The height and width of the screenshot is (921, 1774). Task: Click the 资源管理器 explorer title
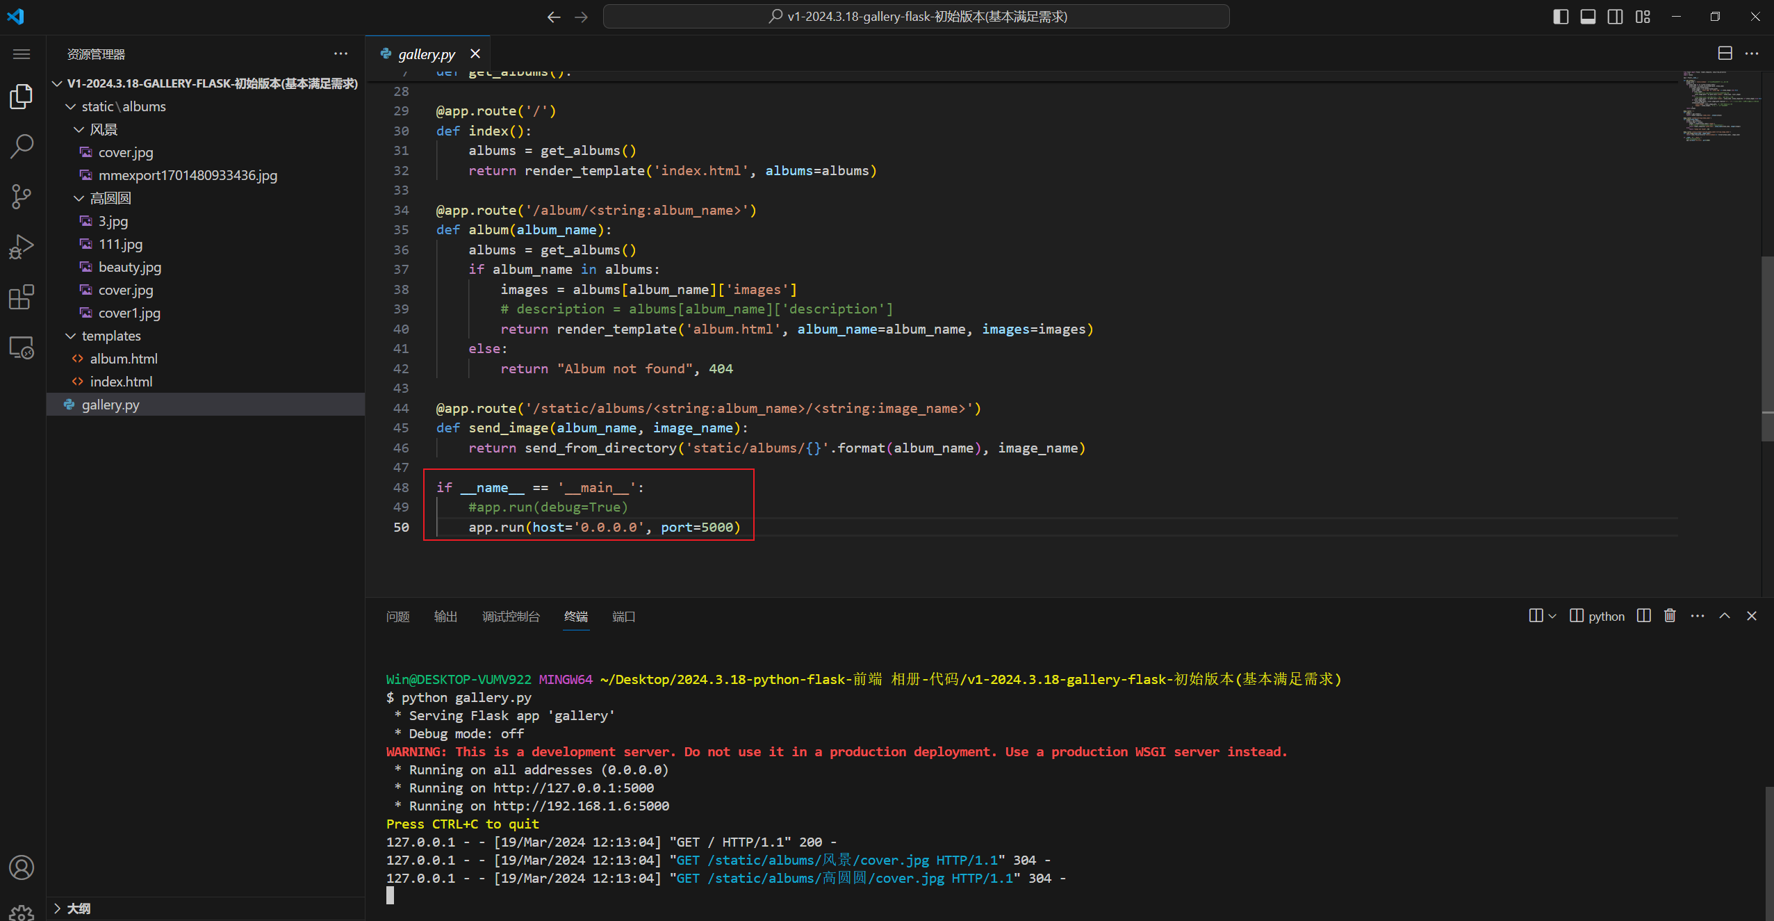pyautogui.click(x=97, y=54)
